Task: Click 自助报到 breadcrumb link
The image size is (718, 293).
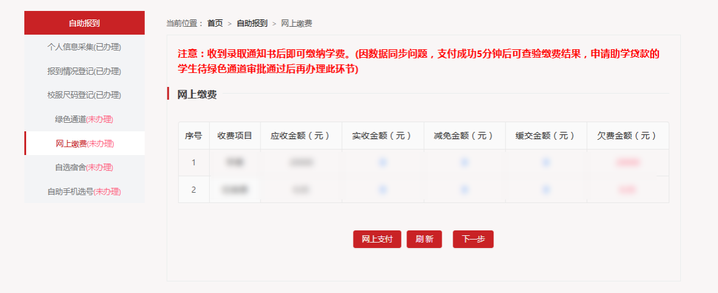Action: [x=252, y=23]
